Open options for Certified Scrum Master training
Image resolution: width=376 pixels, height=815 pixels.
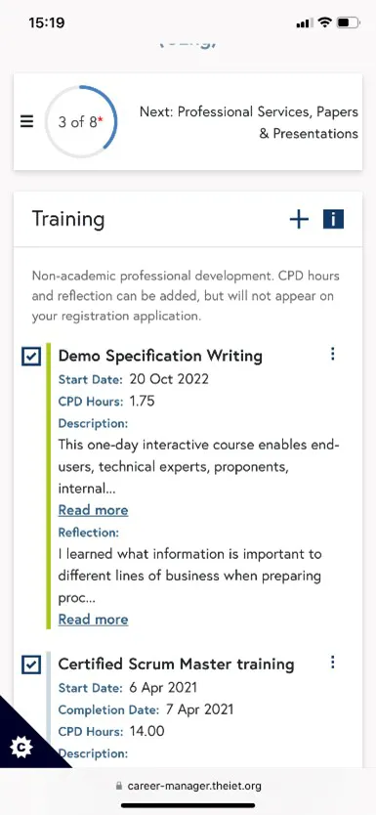click(333, 662)
